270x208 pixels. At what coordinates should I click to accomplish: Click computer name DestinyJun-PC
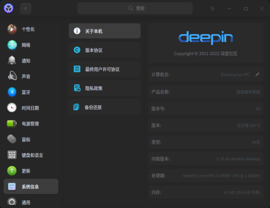(x=235, y=75)
